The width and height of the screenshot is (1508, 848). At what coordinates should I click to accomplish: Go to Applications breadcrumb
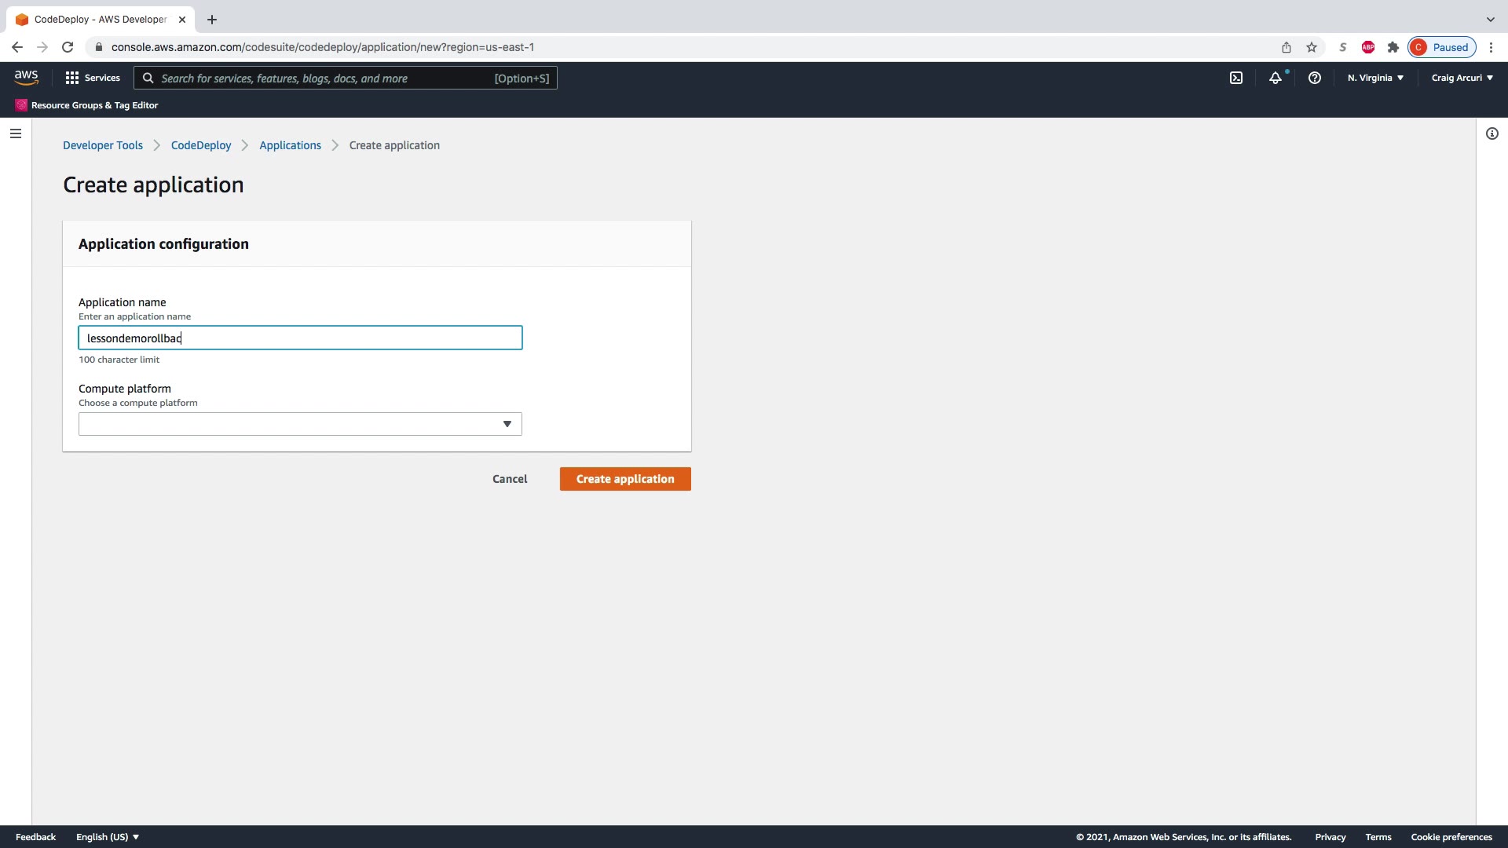tap(290, 145)
